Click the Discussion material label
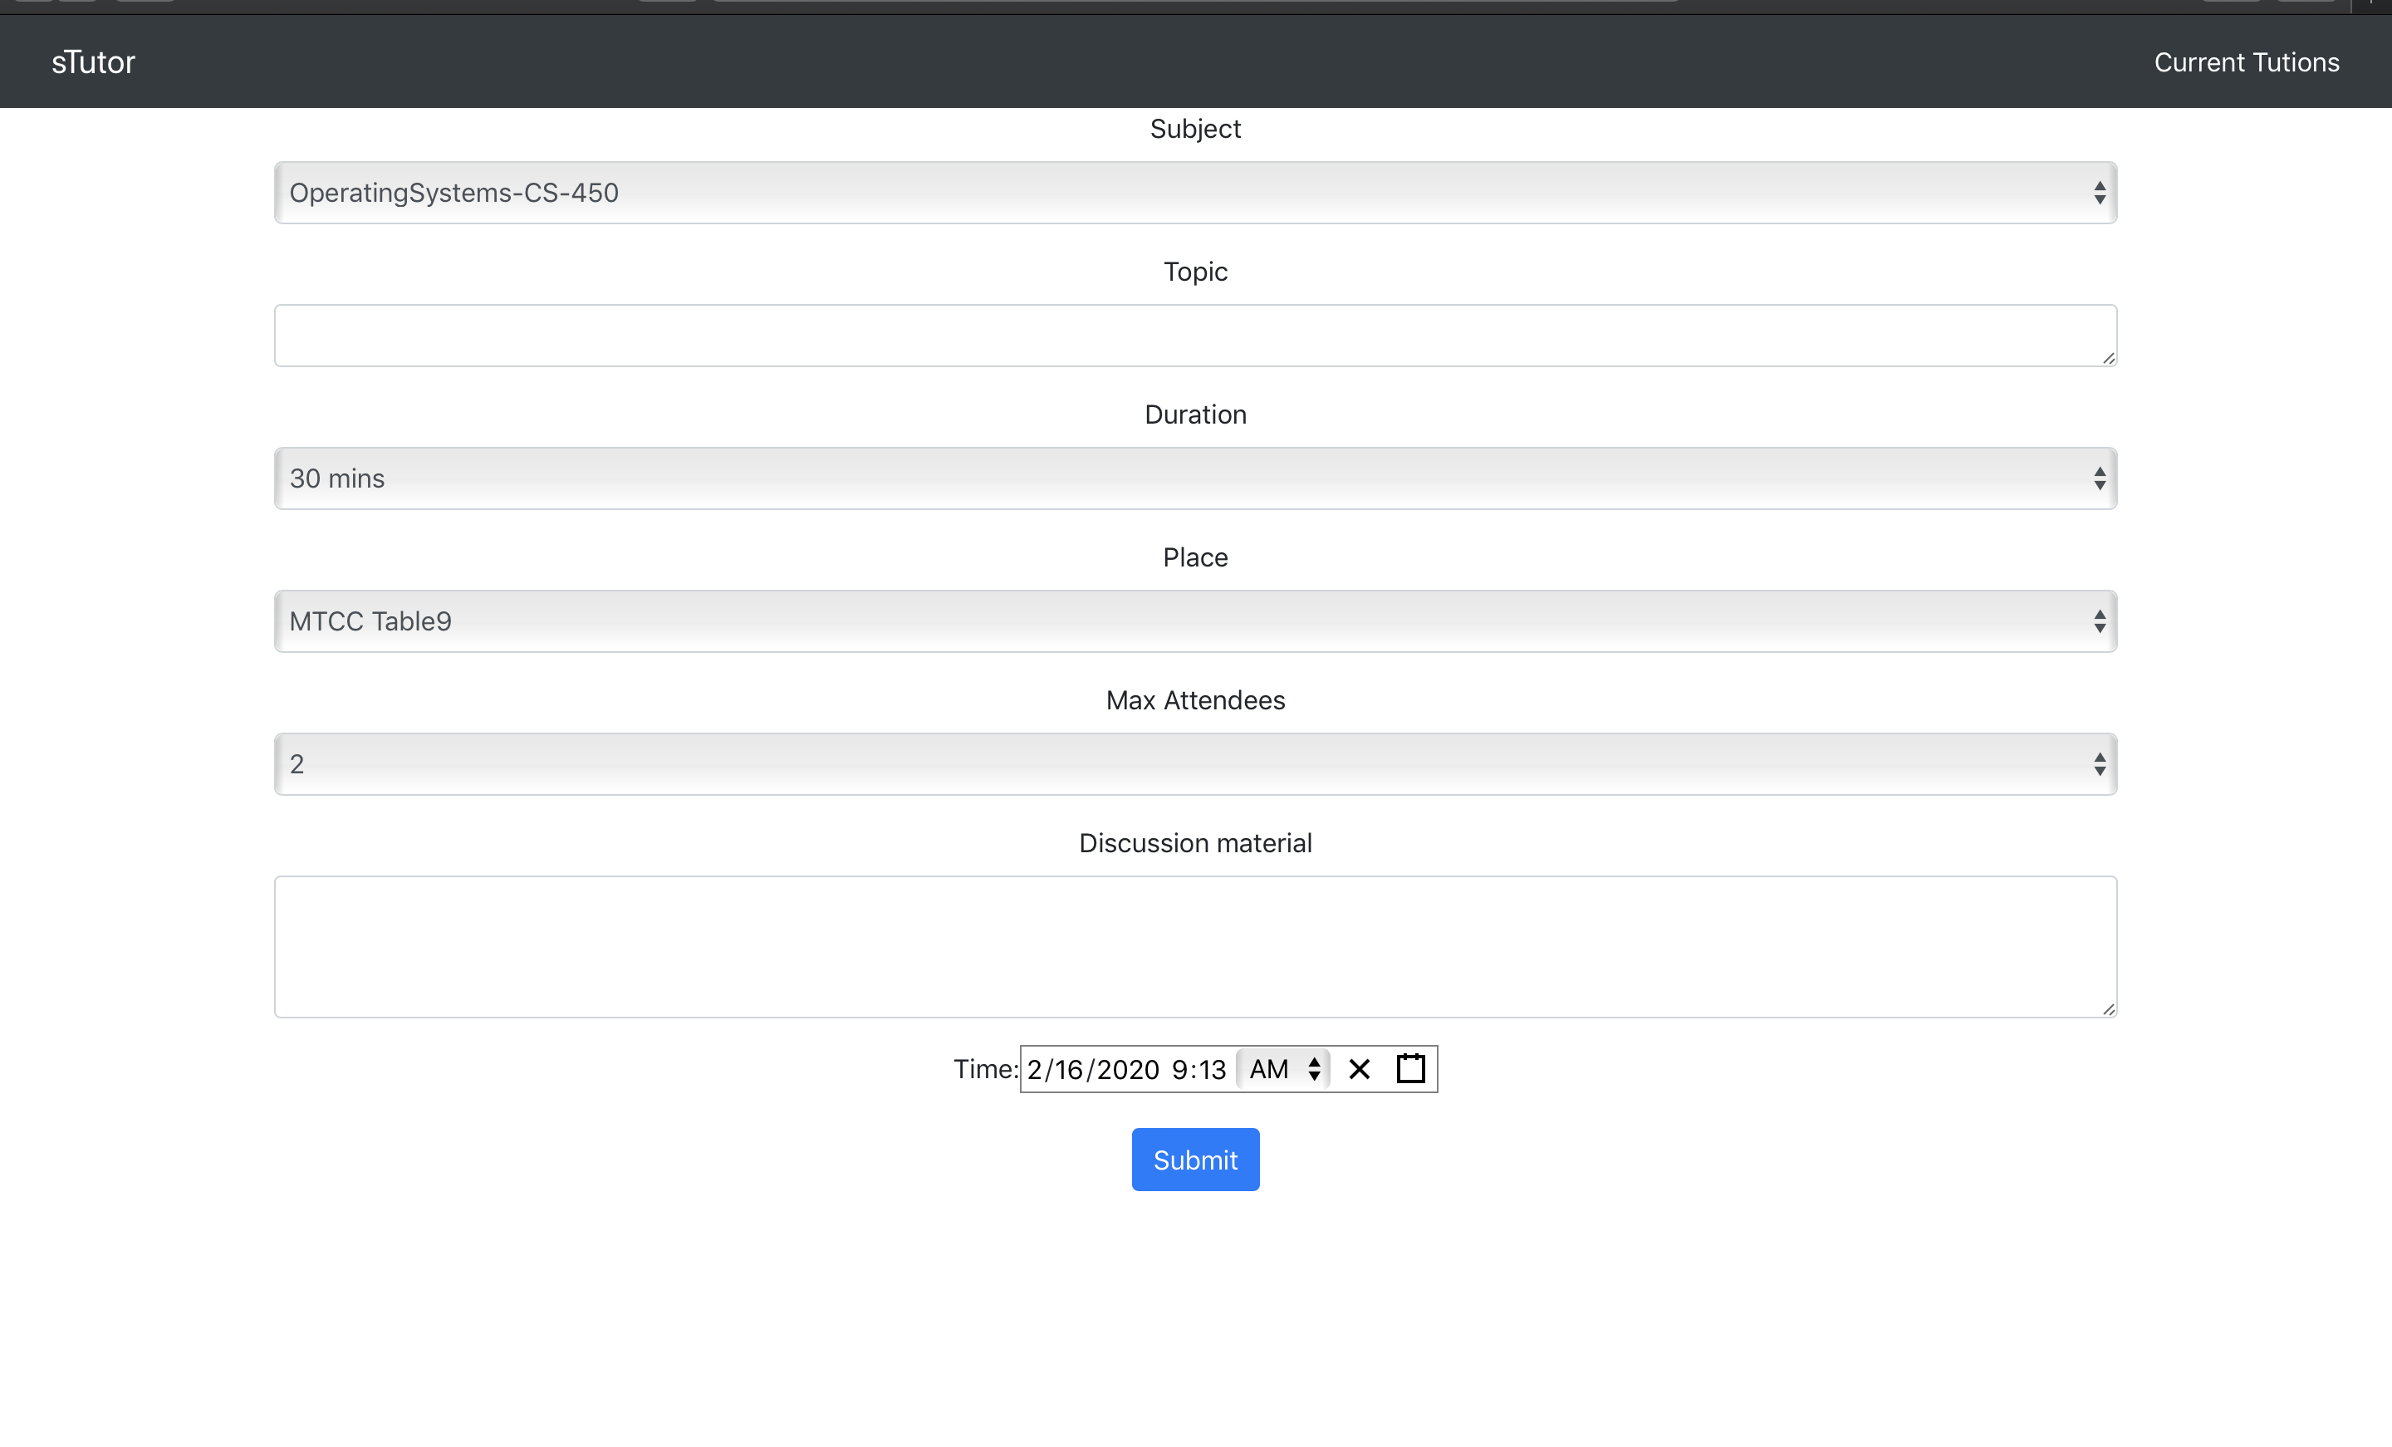This screenshot has height=1447, width=2392. (x=1195, y=843)
